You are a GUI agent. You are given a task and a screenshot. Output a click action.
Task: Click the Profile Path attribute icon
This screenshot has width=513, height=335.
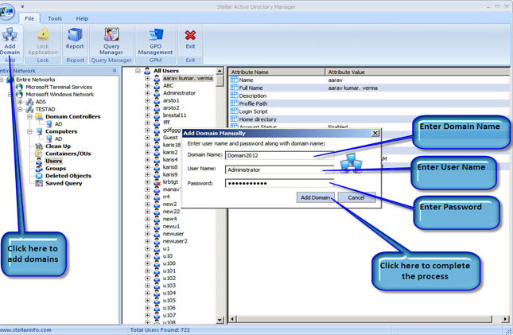(235, 103)
